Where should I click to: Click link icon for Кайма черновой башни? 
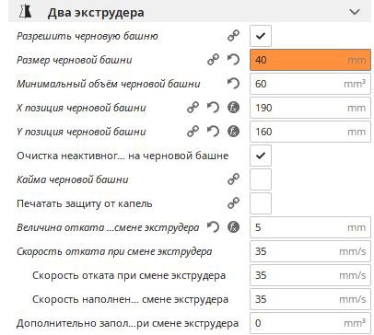233,179
